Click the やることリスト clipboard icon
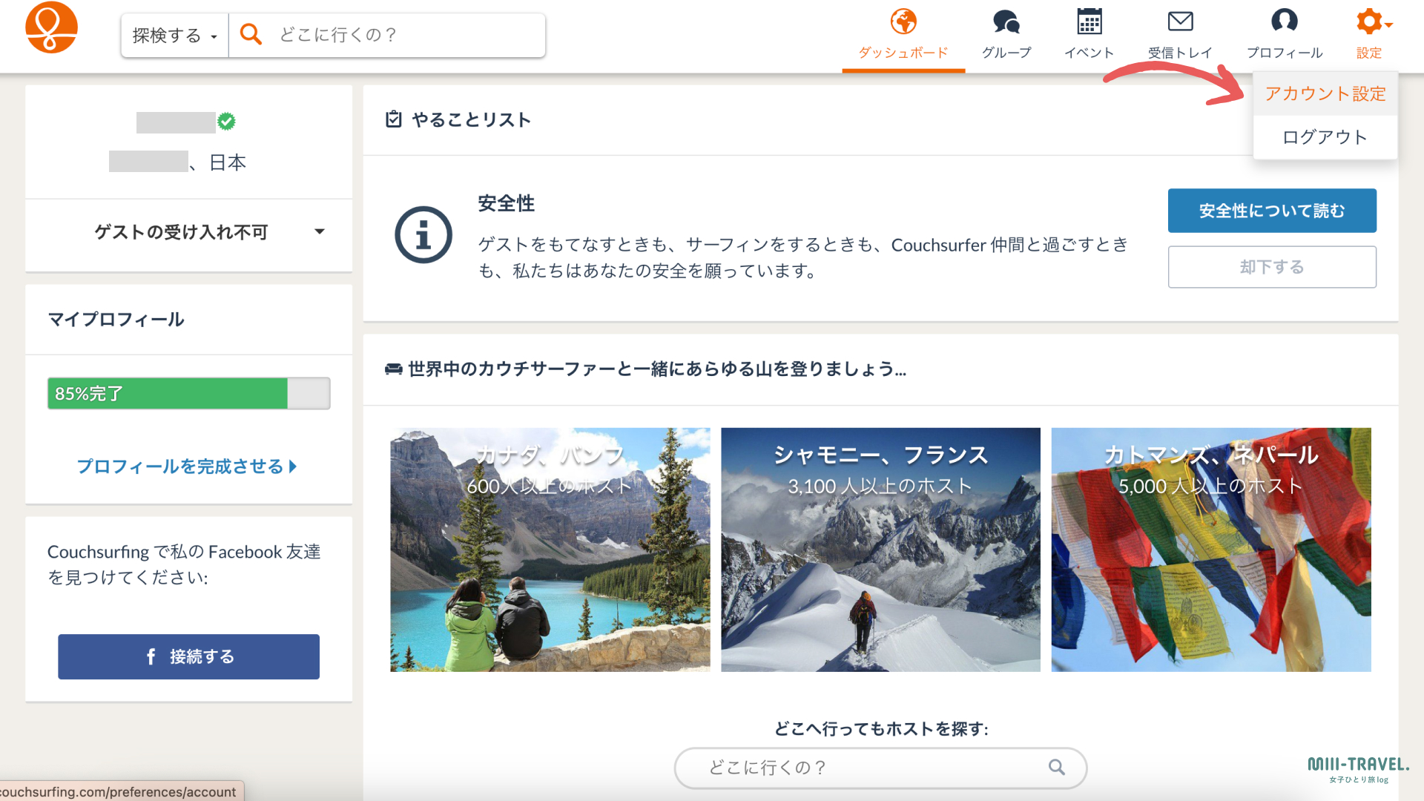 (x=394, y=119)
